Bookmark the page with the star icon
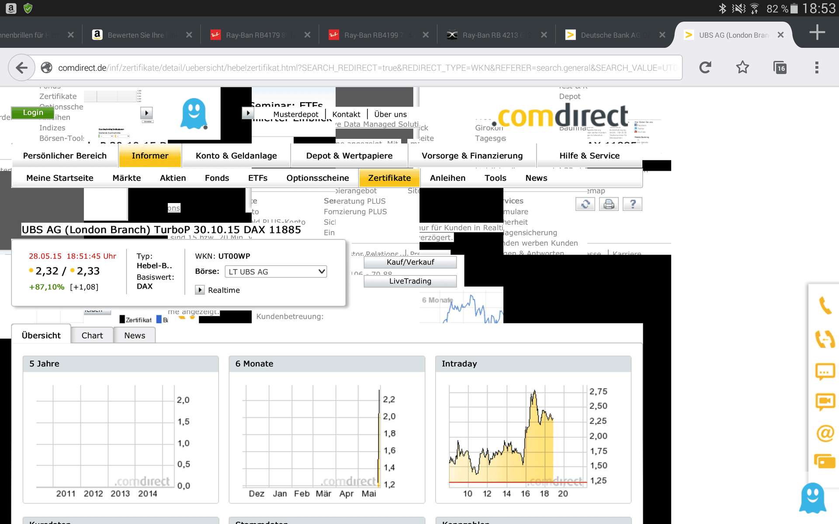Image resolution: width=839 pixels, height=524 pixels. [742, 68]
